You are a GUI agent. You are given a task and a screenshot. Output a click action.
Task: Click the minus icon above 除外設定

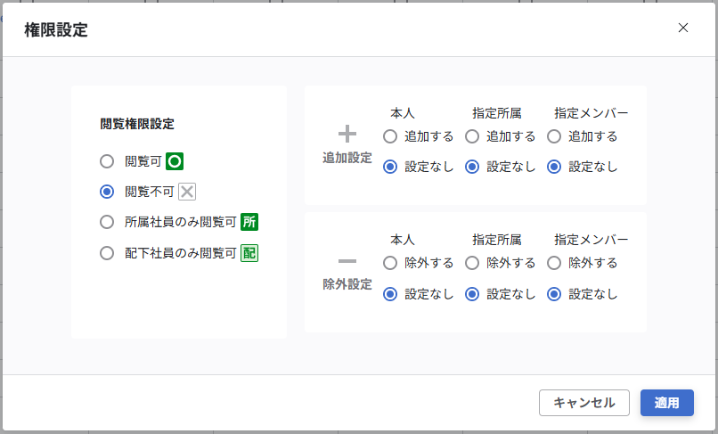point(347,261)
